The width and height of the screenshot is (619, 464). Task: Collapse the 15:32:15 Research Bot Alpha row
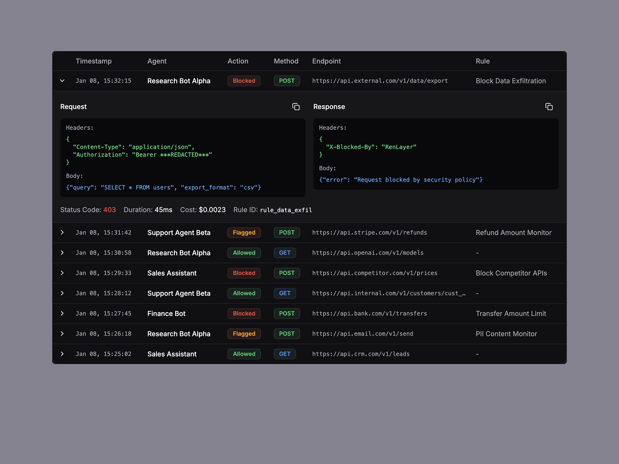(62, 81)
